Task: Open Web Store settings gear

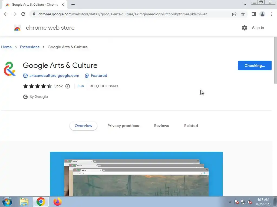Action: click(x=245, y=28)
